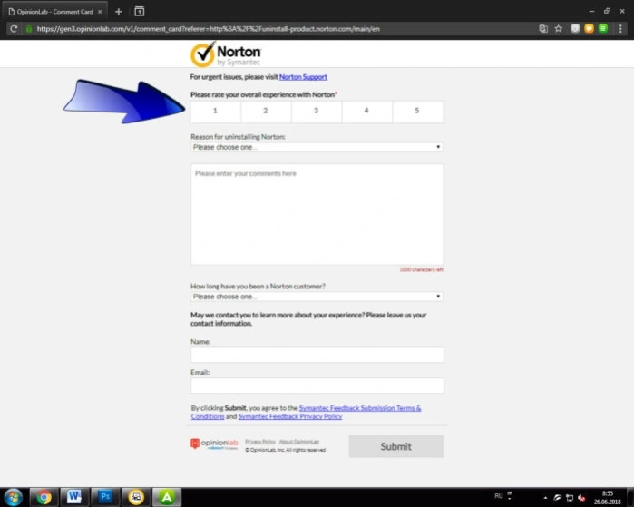Click the yellow round taskbar app icon
This screenshot has width=634, height=507.
coord(136,497)
